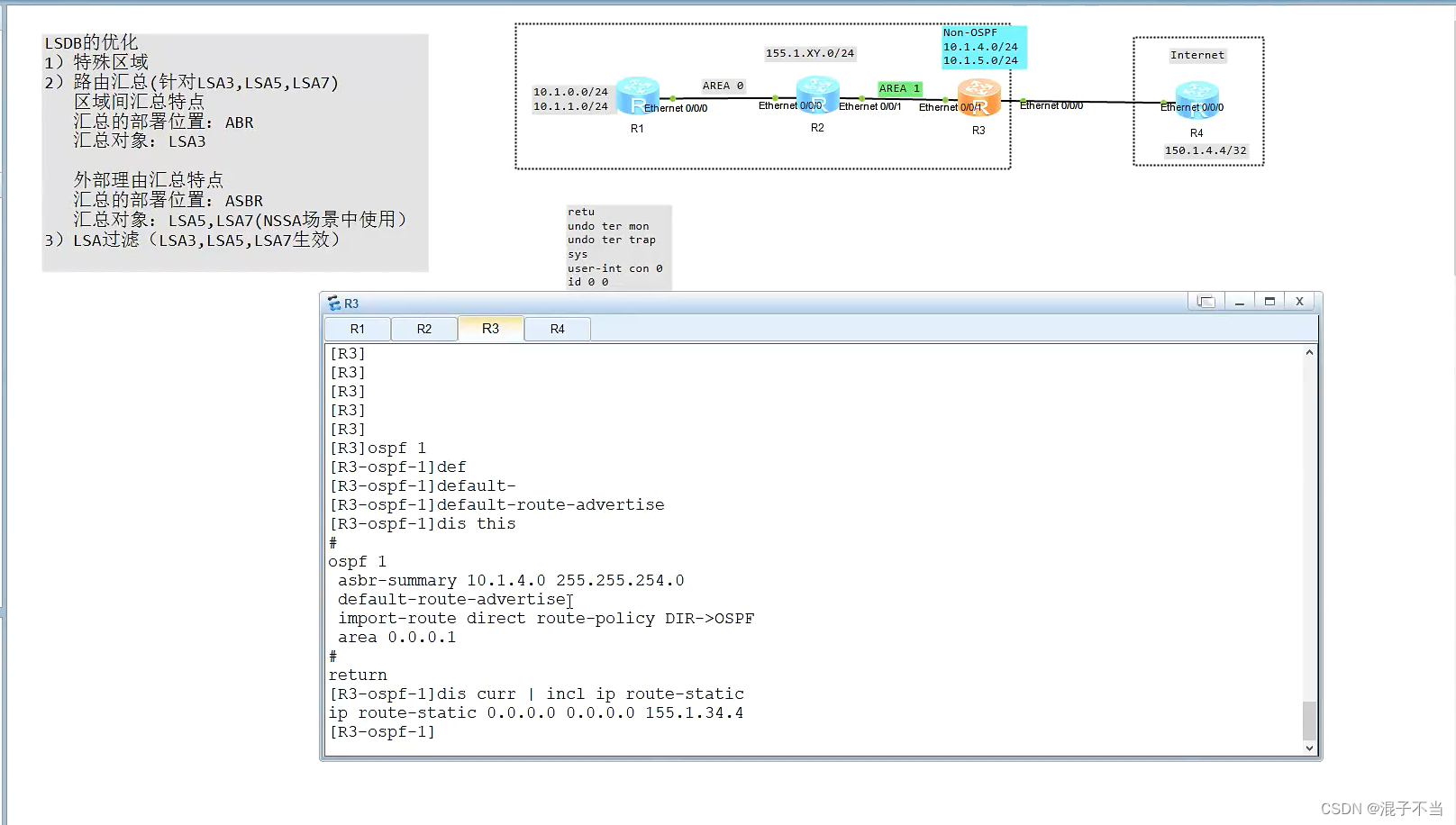Click the 外部理由汇总特点 note line
This screenshot has height=825, width=1456.
tap(149, 180)
